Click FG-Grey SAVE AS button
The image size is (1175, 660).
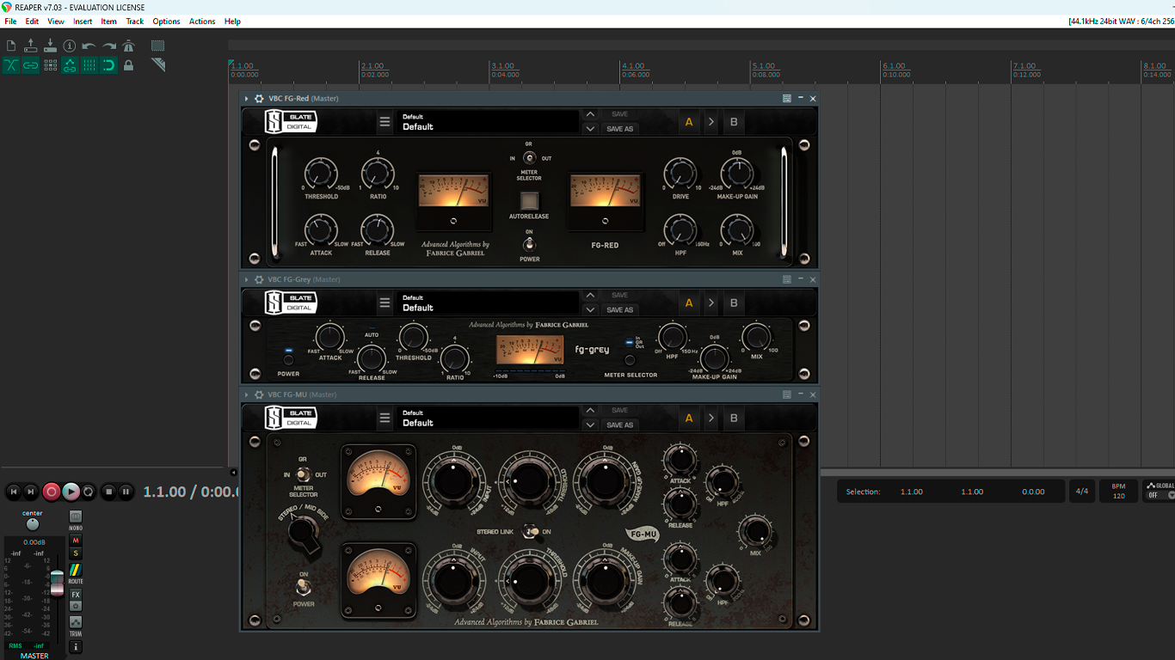coord(620,310)
